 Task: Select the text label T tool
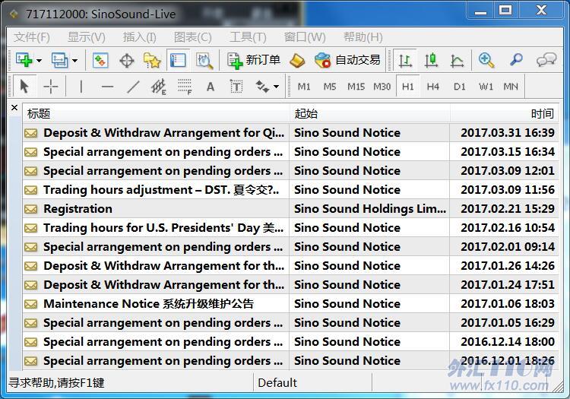coord(236,87)
